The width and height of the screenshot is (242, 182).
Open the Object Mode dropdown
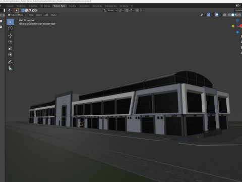click(17, 15)
